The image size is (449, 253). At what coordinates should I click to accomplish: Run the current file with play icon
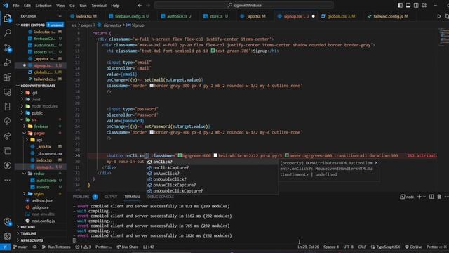439,16
